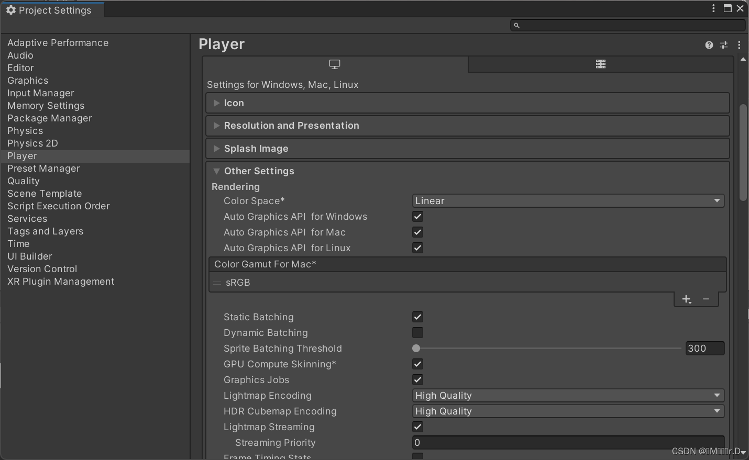Open the Player three-dot context menu
Screen dimensions: 749x460
click(739, 45)
